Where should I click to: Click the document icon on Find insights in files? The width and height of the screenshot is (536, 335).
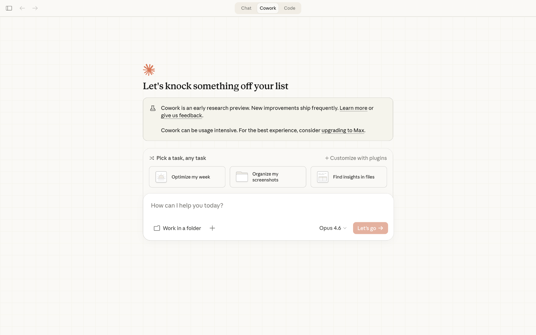(x=322, y=177)
